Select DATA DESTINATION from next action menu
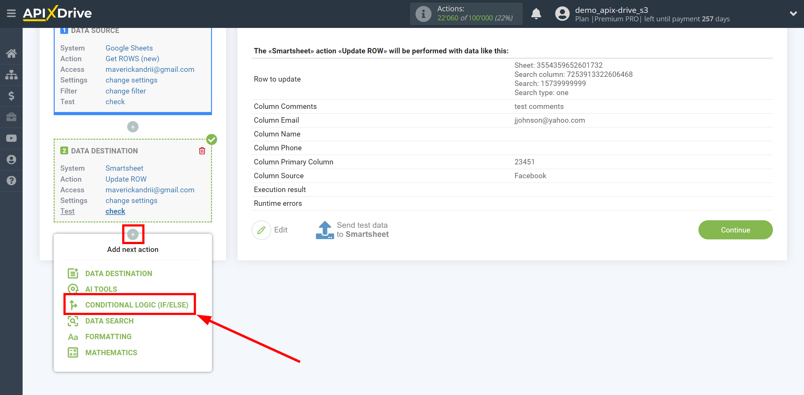The height and width of the screenshot is (395, 804). (x=119, y=274)
